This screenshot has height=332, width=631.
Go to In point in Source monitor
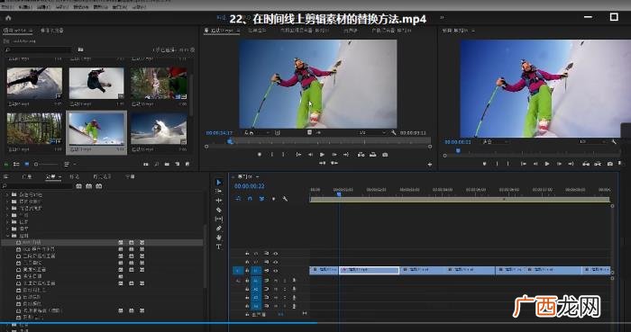click(298, 154)
